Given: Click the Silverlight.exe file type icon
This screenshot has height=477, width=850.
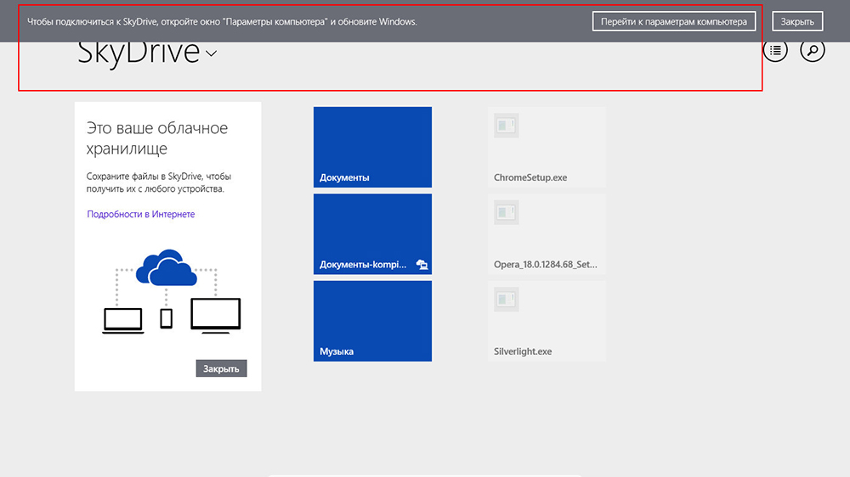Looking at the screenshot, I should [507, 300].
